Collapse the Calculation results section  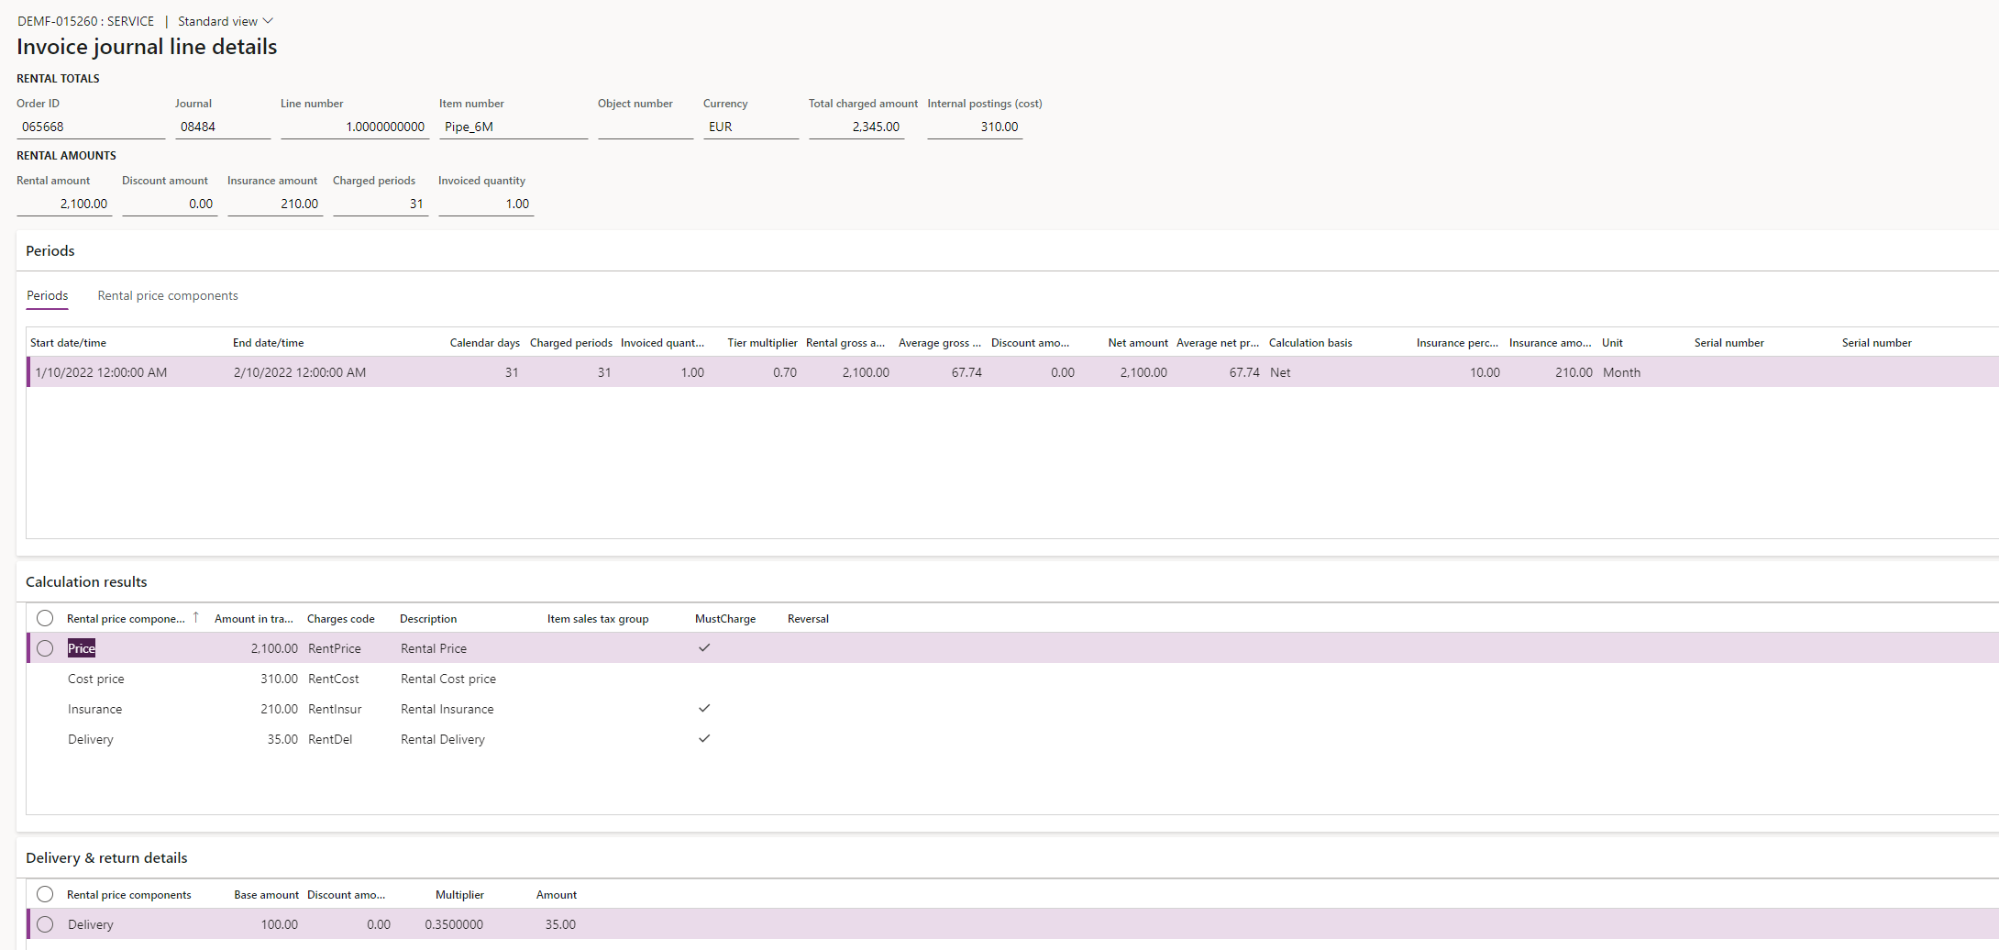tap(86, 581)
